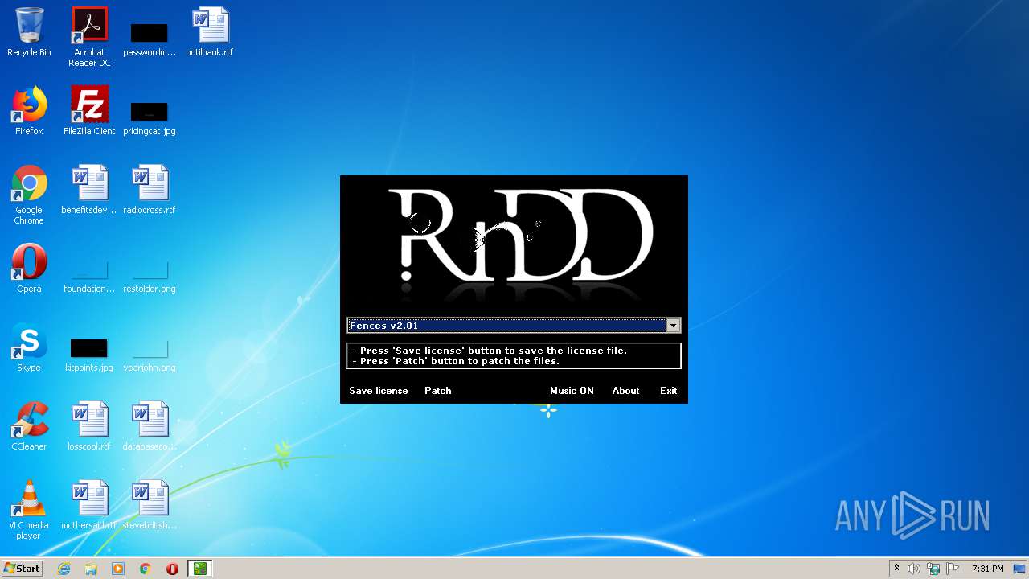
Task: Click Save license button
Action: tap(379, 391)
